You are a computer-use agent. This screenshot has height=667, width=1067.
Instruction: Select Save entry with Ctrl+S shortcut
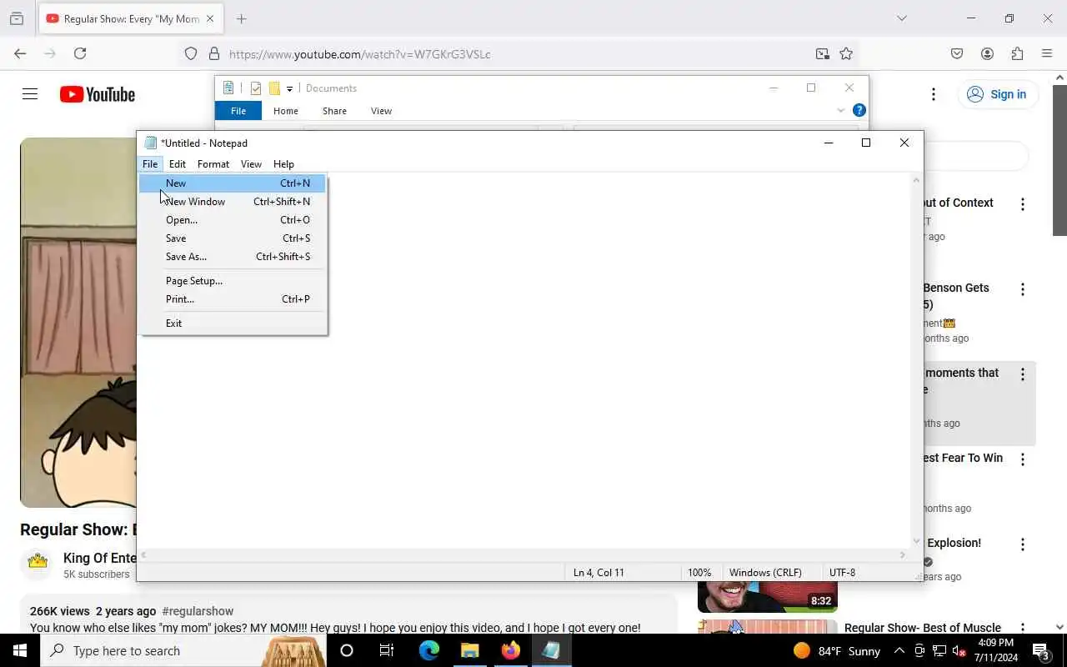(233, 238)
